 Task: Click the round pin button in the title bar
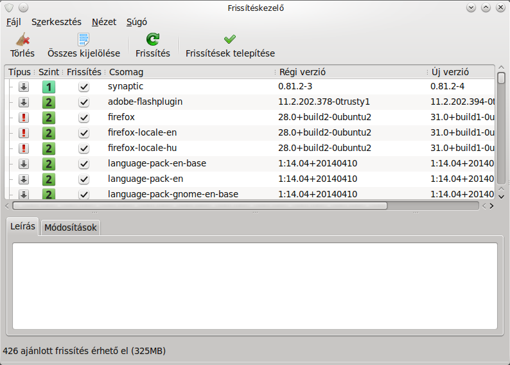click(23, 8)
